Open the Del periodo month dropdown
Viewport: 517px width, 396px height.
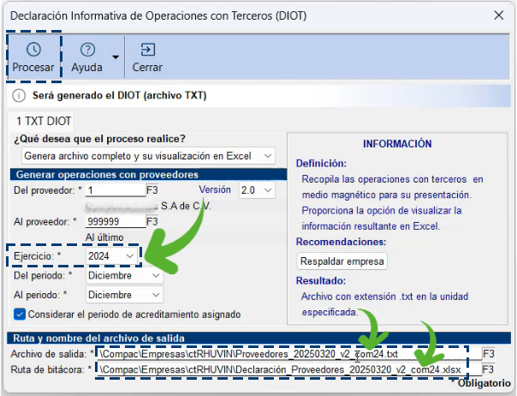pos(124,275)
